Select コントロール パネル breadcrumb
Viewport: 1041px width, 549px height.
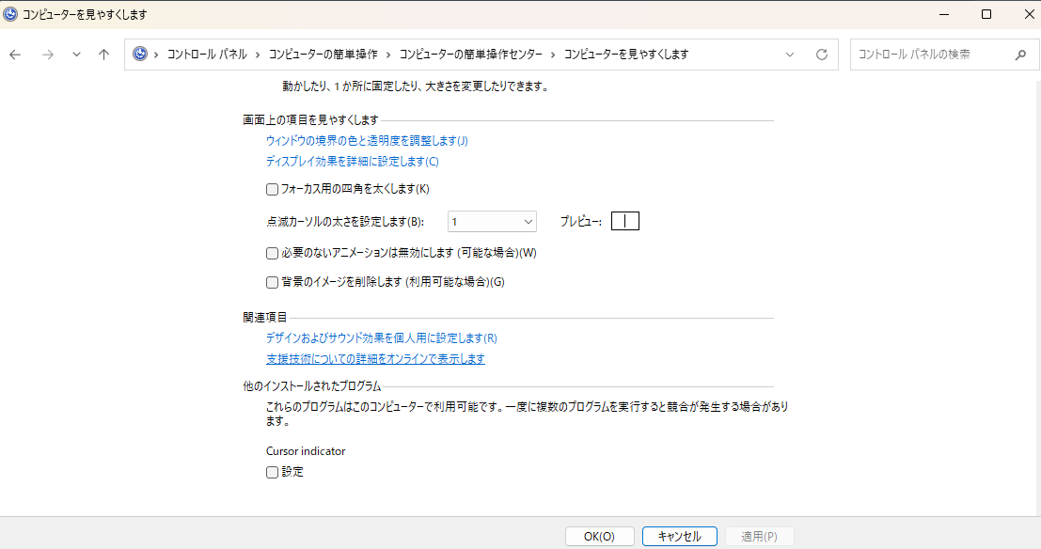click(x=207, y=55)
